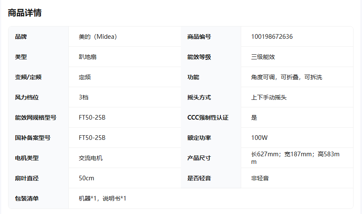Select the 能效等级 label
Viewport: 362px width, 214px height.
(199, 57)
